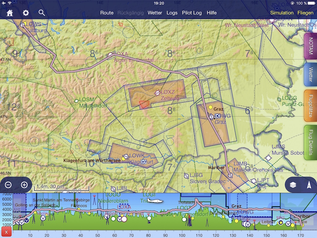Open the Logs menu

172,13
